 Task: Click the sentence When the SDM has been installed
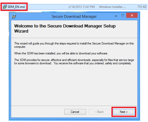tap(61, 53)
